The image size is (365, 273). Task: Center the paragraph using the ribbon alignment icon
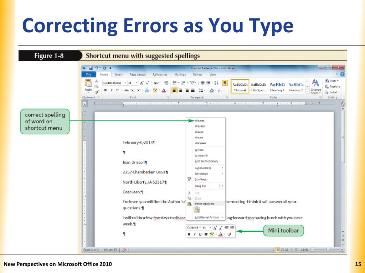[x=181, y=90]
